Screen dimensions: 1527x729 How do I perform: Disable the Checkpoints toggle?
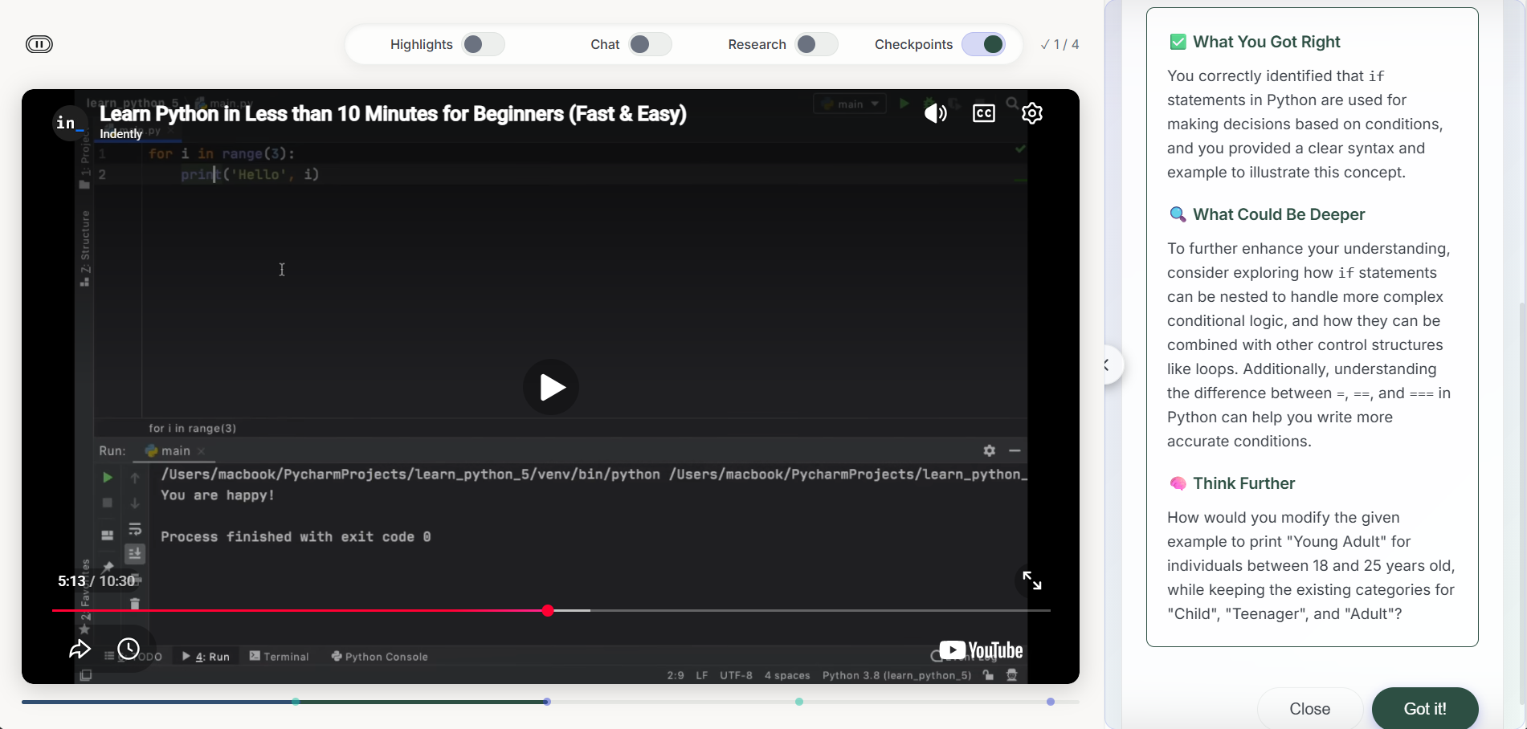[x=983, y=44]
